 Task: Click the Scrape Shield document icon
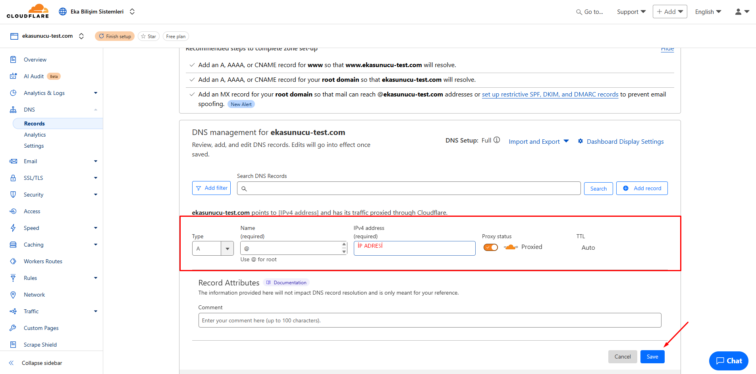(13, 345)
